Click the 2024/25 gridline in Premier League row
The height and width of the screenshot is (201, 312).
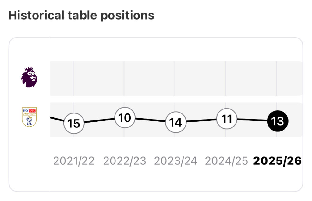226,78
